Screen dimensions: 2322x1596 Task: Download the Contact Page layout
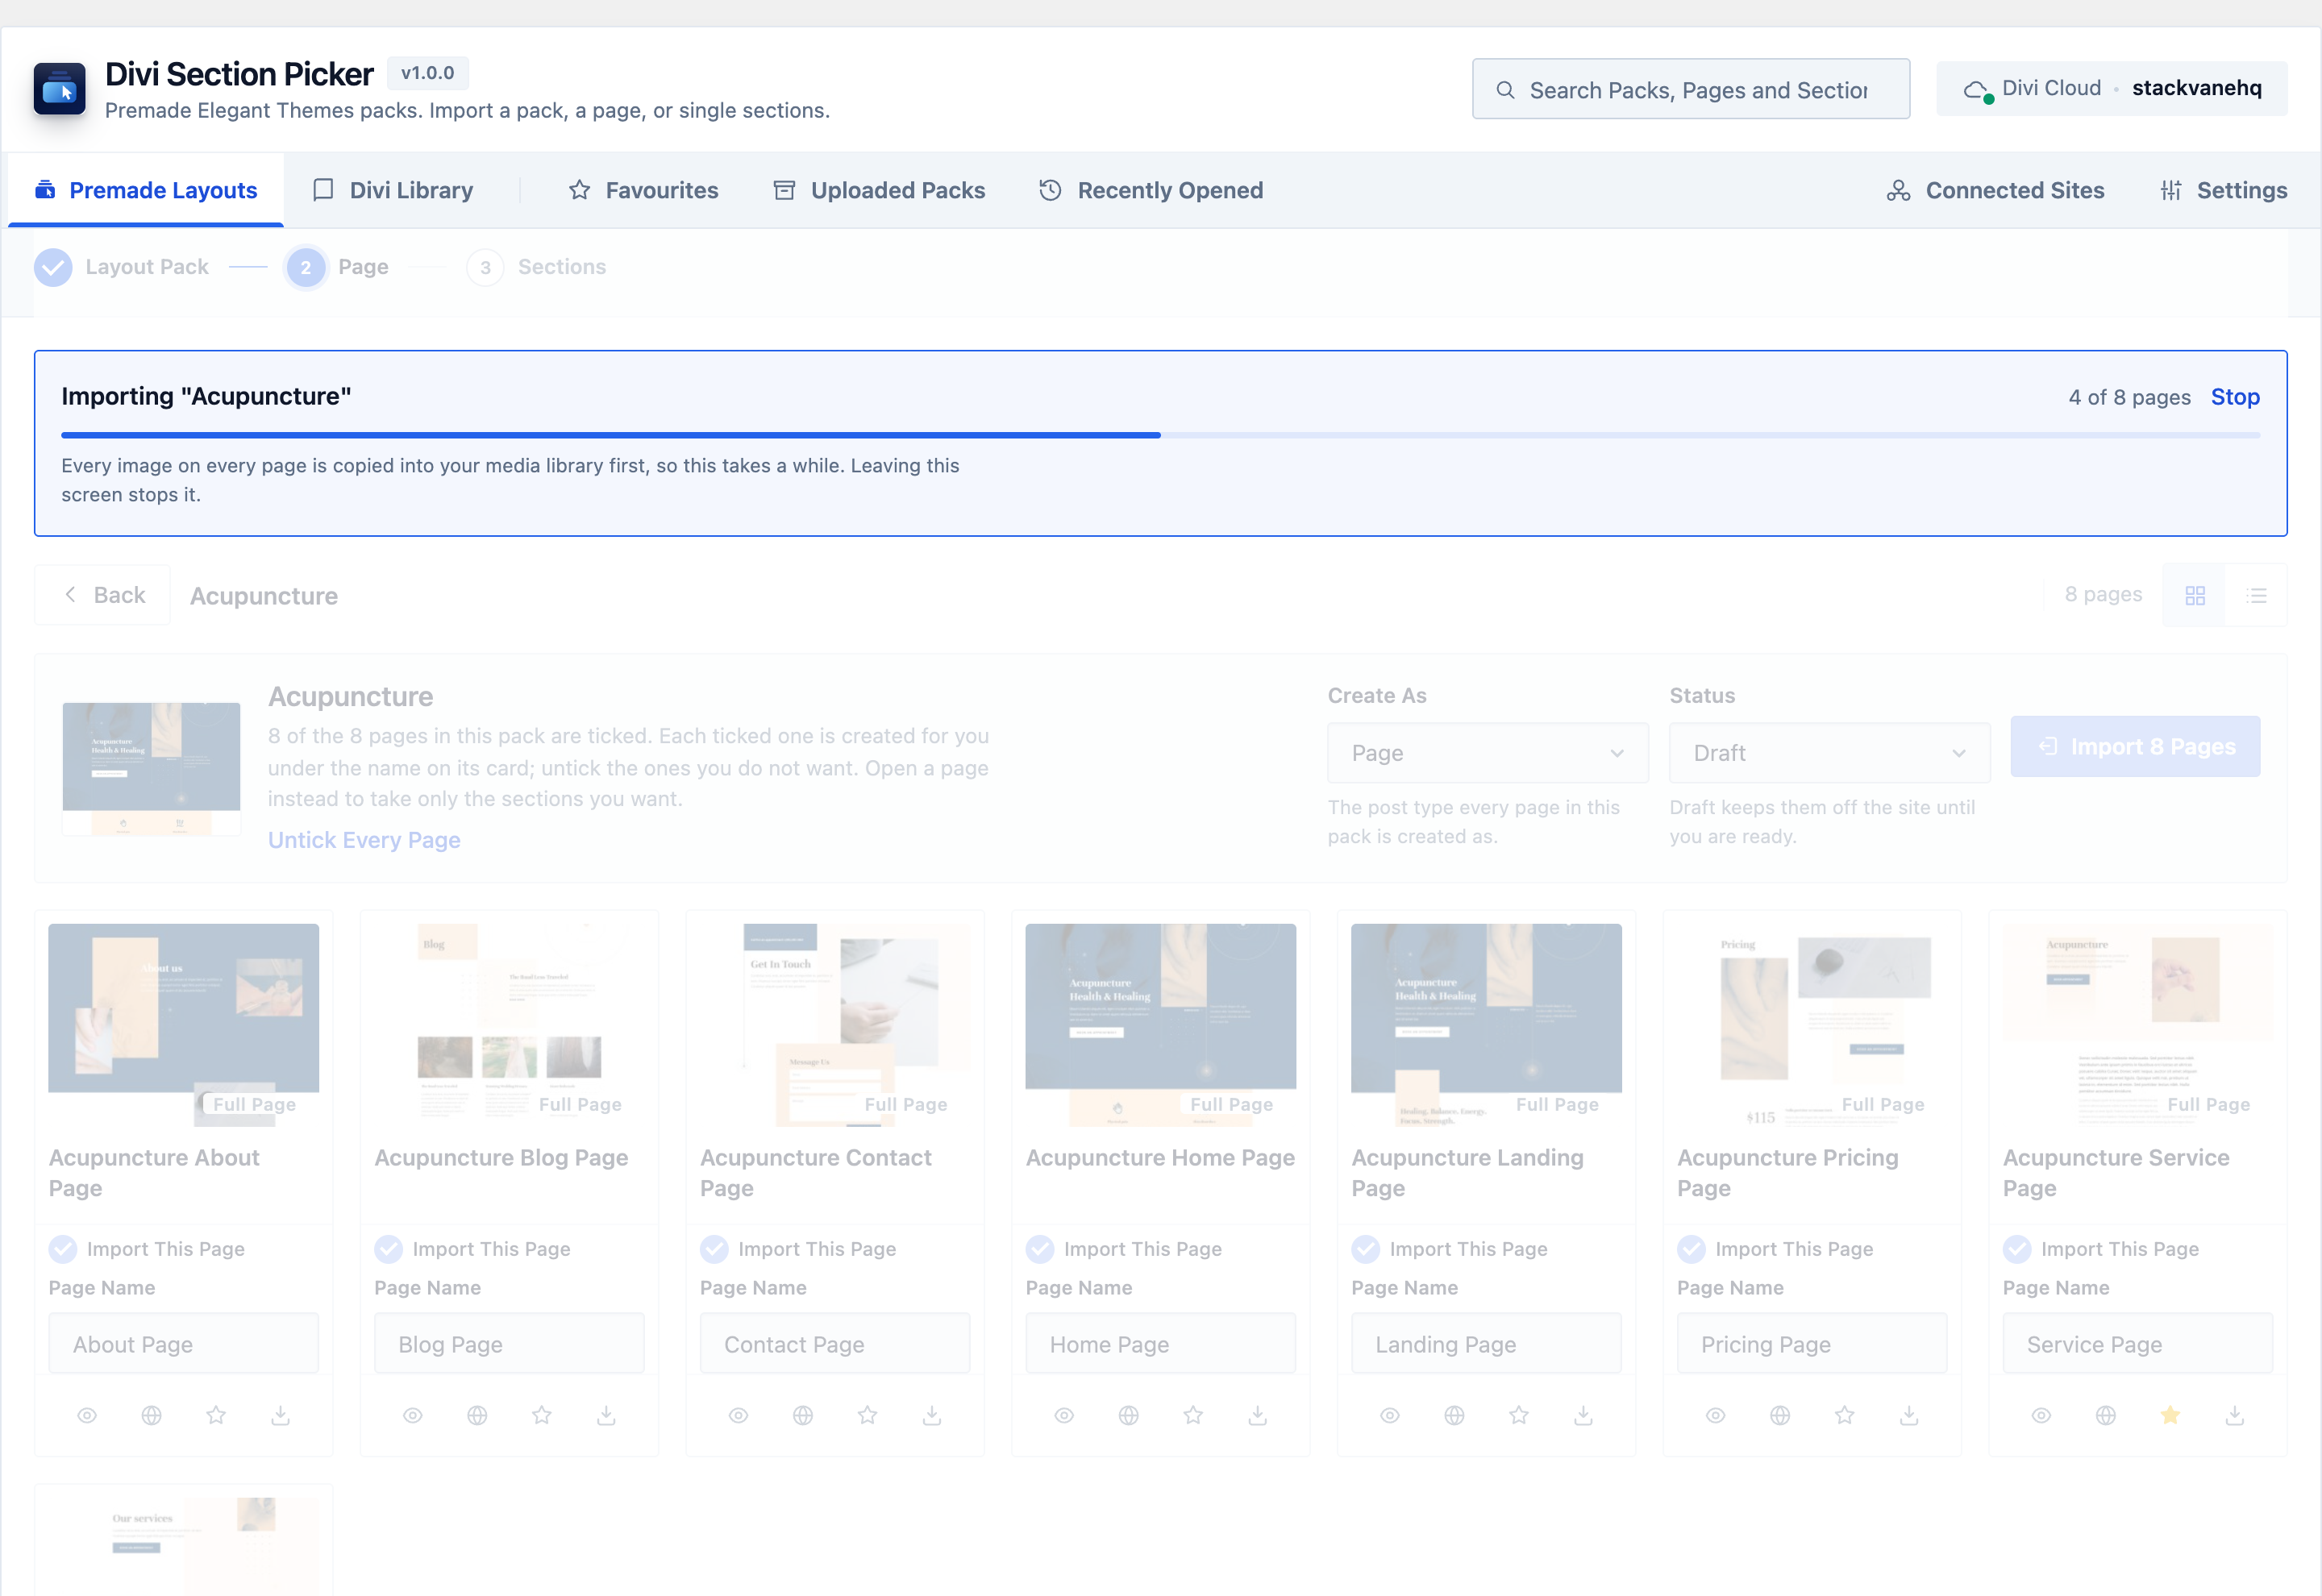click(x=932, y=1415)
